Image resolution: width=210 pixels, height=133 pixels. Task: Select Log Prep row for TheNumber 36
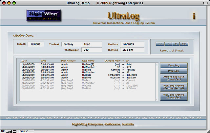click(x=88, y=83)
